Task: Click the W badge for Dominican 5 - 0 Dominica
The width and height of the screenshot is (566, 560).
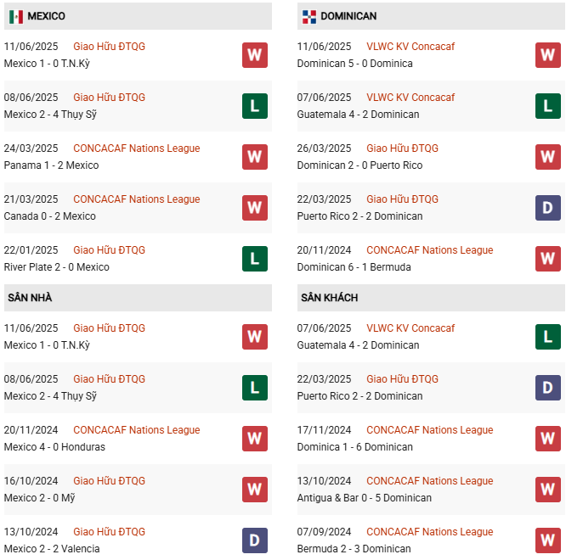Action: pos(547,55)
